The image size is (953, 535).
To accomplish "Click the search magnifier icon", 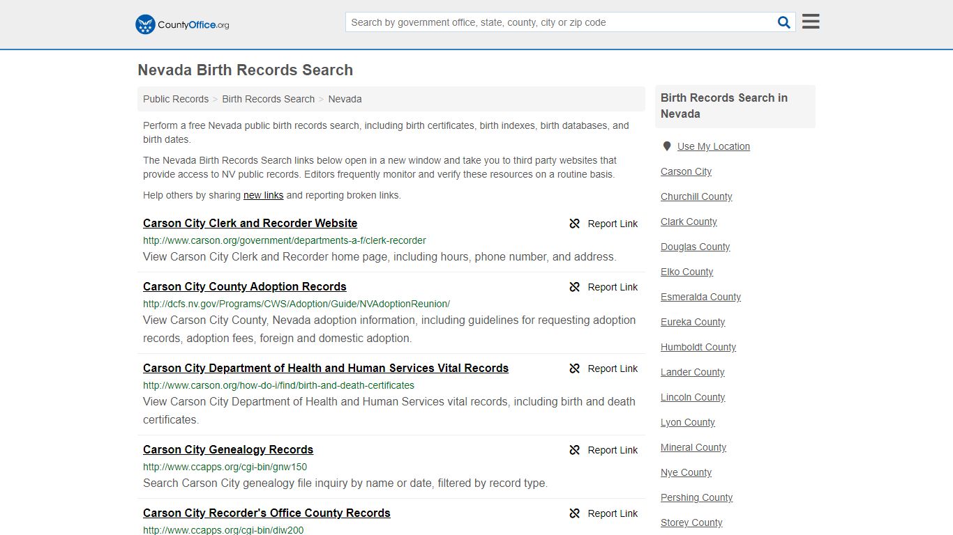I will (x=784, y=22).
